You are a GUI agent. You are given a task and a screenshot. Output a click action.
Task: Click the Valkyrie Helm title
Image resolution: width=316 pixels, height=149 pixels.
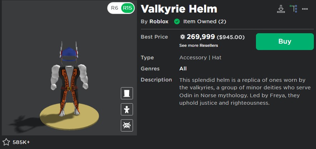pos(179,9)
